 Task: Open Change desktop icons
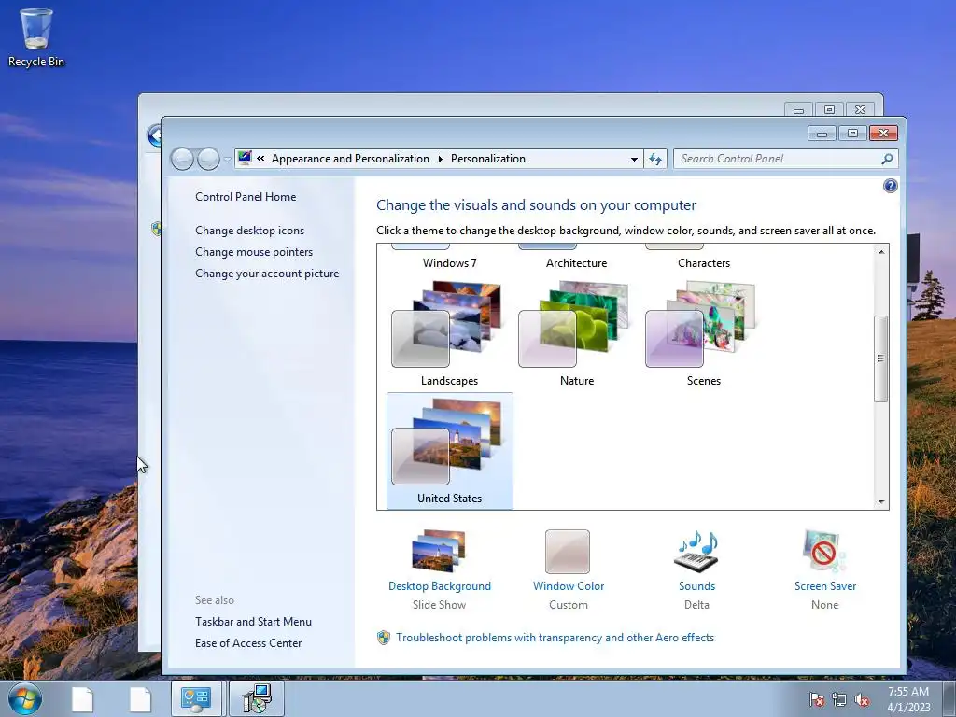250,231
